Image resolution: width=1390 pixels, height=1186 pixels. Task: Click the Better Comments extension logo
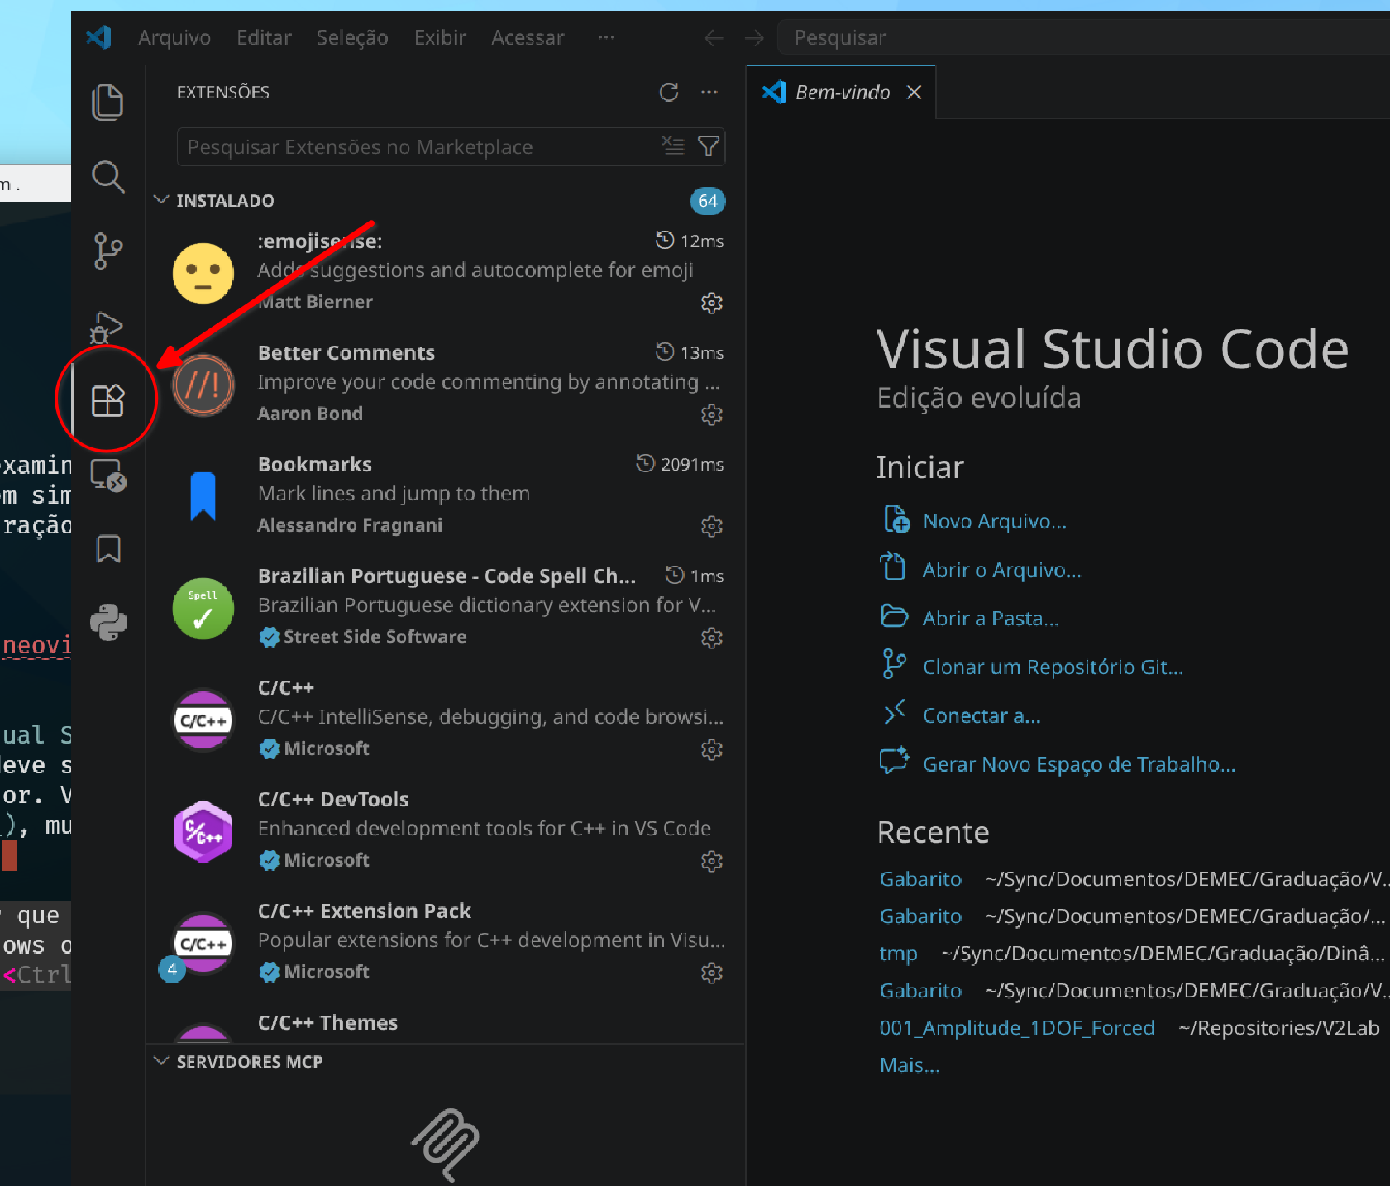(x=203, y=385)
